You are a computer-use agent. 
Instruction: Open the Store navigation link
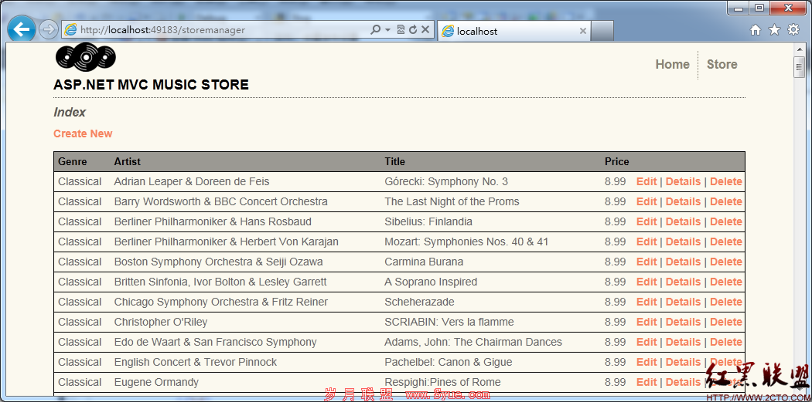pyautogui.click(x=722, y=65)
